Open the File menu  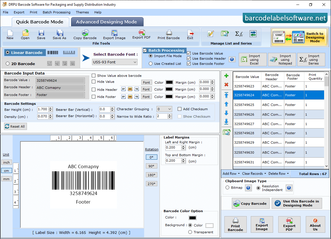coord(5,12)
